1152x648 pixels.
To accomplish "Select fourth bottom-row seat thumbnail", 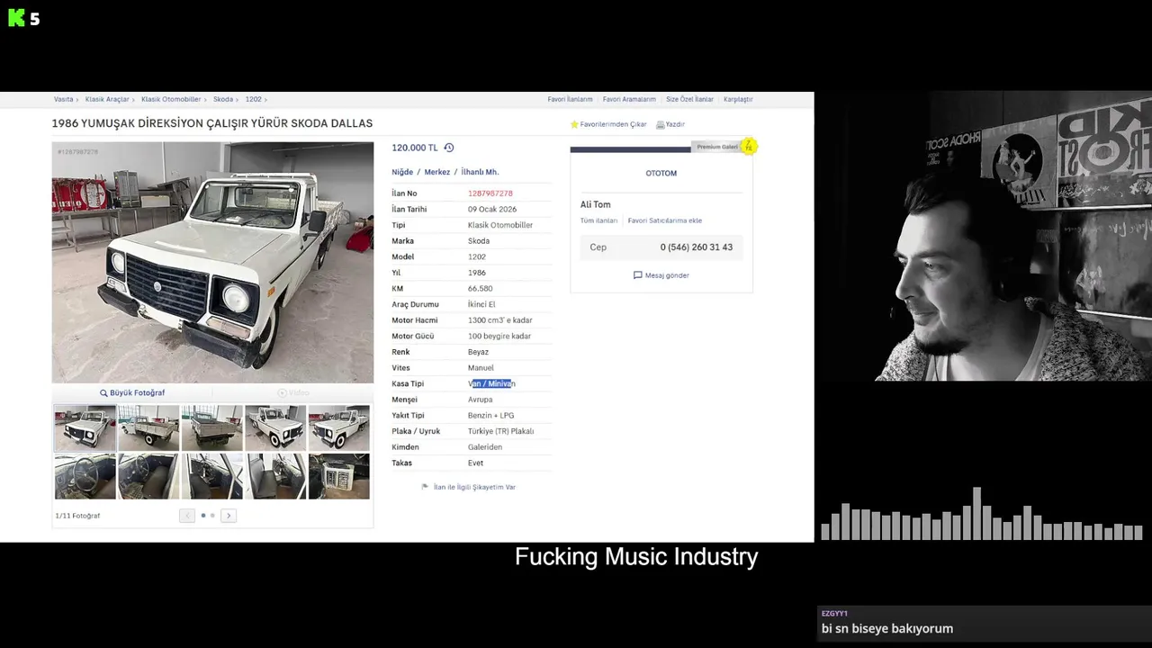I will (x=275, y=476).
